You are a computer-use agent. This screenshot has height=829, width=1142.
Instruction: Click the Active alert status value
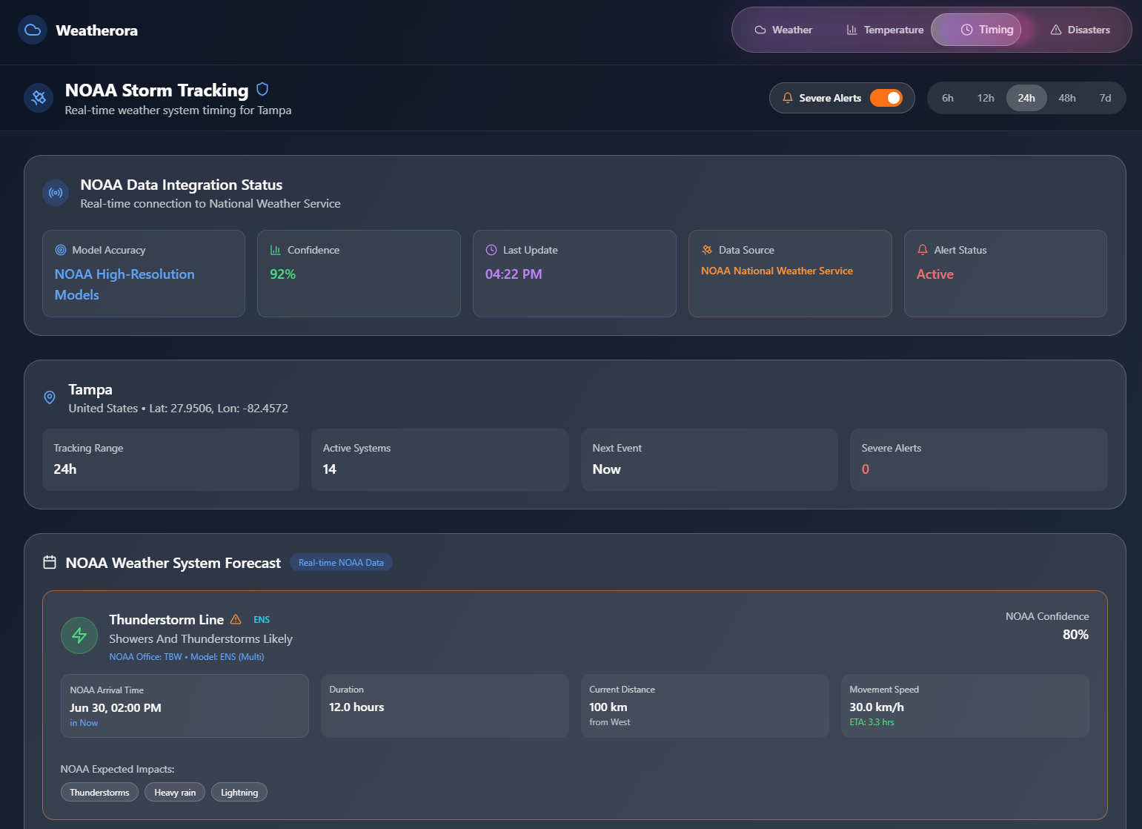[x=935, y=274]
